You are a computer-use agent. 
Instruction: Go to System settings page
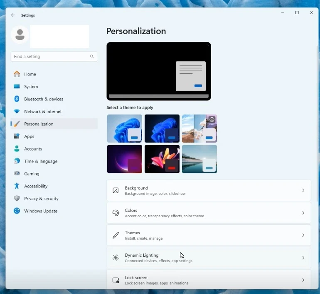[31, 87]
